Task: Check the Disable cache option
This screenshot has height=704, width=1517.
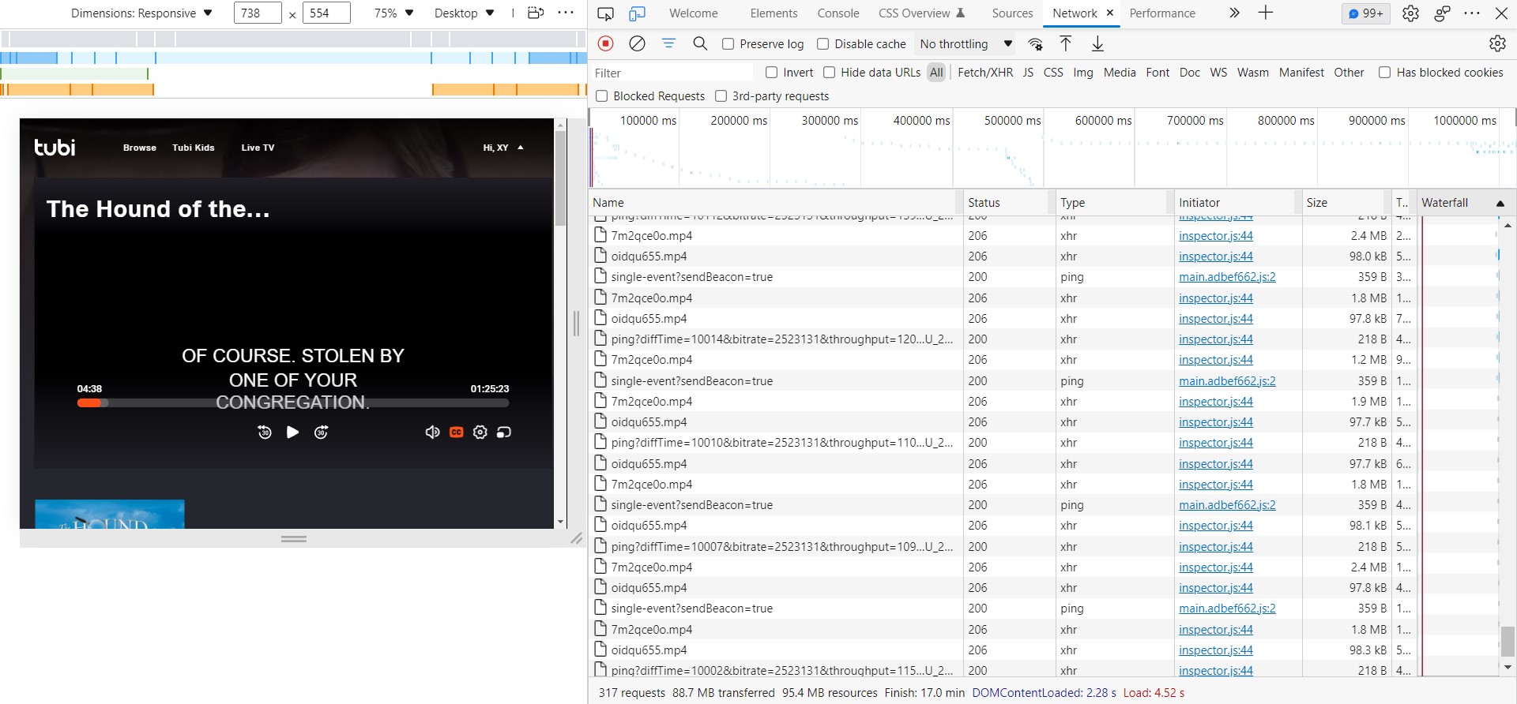Action: tap(823, 44)
